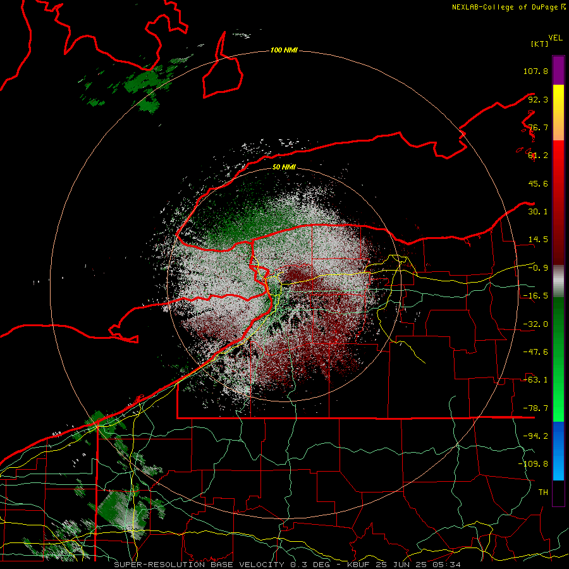Click the -63.1 velocity scale value
The width and height of the screenshot is (569, 569).
535,380
